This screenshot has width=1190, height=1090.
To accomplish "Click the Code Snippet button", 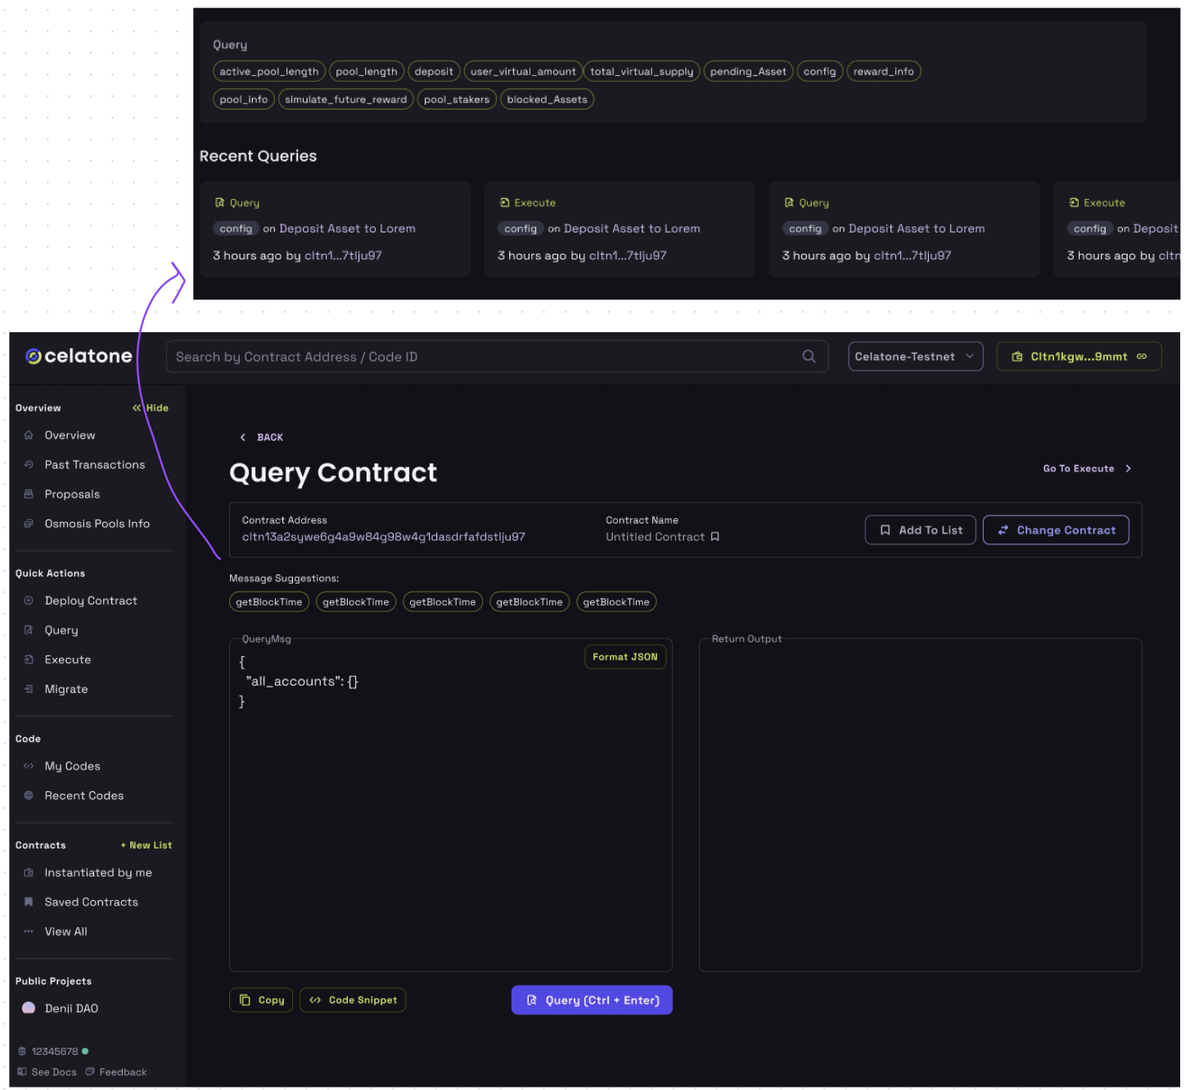I will pyautogui.click(x=353, y=1000).
